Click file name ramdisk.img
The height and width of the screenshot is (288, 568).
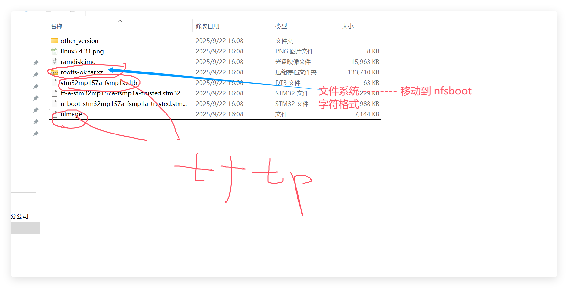click(78, 62)
